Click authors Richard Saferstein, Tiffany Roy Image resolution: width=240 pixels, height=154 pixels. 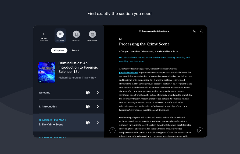(77, 78)
